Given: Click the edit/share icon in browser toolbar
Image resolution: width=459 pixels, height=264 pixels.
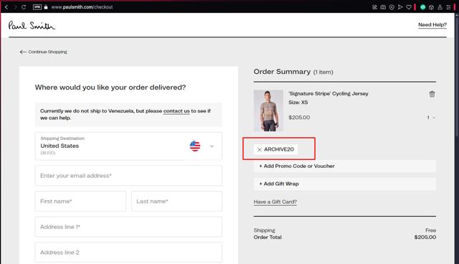Looking at the screenshot, I should coord(374,7).
